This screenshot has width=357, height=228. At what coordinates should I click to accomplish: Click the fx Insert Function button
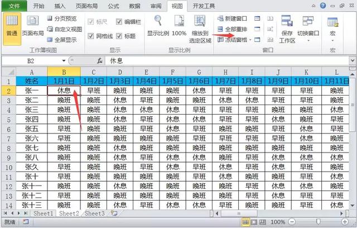[100, 61]
